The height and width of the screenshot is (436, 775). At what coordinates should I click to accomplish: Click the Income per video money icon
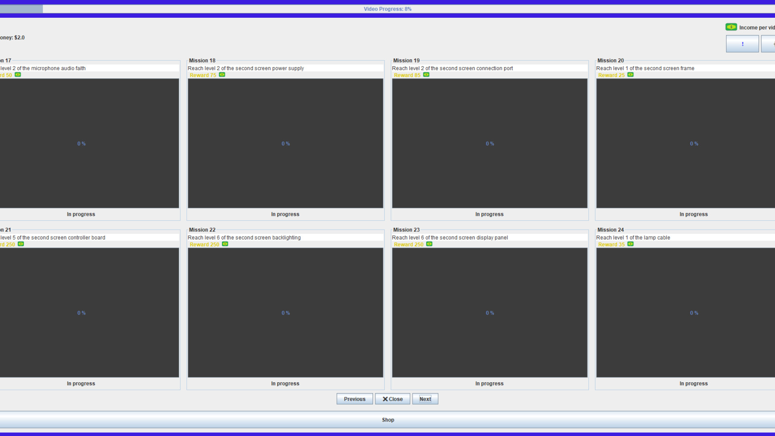coord(731,27)
